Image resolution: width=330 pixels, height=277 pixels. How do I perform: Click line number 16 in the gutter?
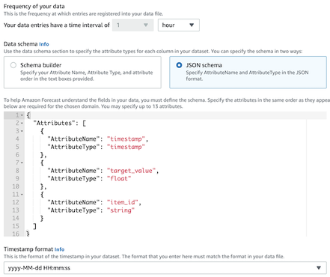click(16, 234)
